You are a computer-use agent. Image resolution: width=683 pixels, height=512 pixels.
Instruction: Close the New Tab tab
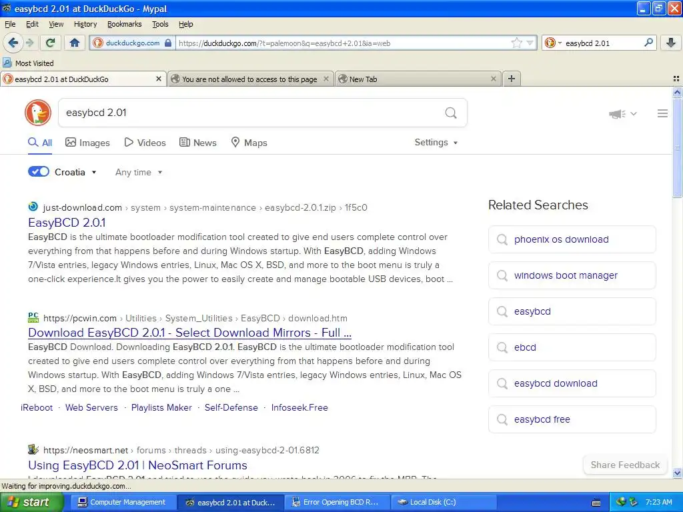493,79
